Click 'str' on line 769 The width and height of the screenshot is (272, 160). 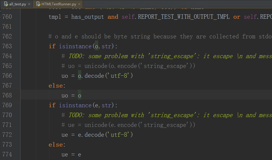point(106,105)
